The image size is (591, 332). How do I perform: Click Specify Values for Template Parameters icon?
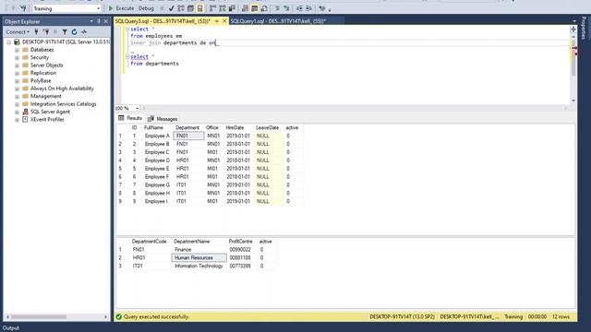(x=322, y=8)
